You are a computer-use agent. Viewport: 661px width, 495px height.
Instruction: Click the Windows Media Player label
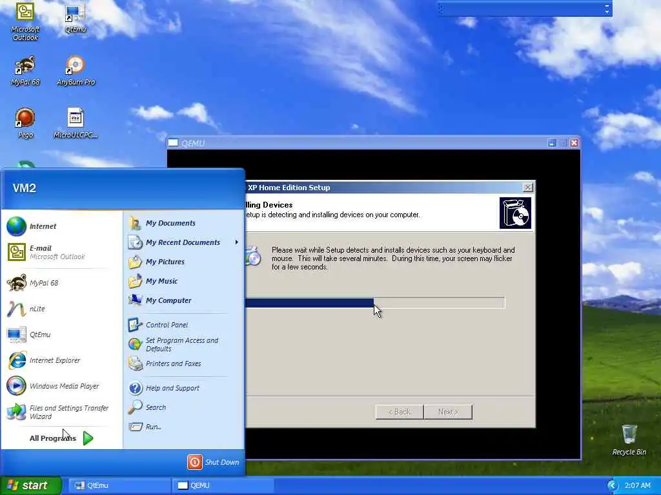[x=64, y=386]
